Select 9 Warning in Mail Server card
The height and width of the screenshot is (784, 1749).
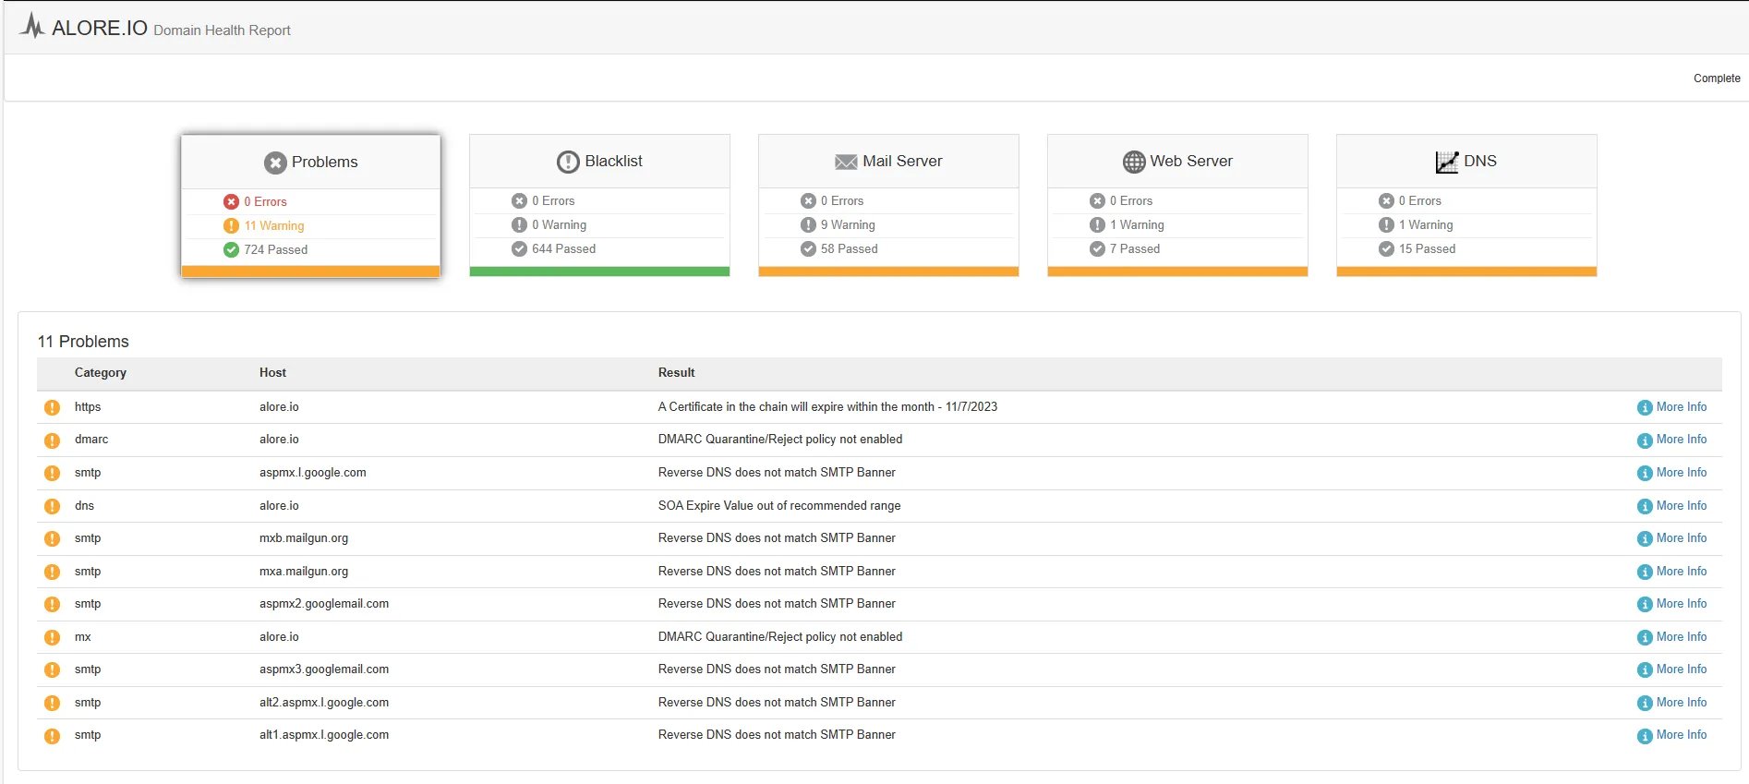tap(848, 224)
